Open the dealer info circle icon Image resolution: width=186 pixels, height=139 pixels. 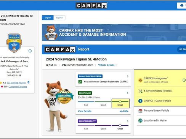click(x=30, y=51)
